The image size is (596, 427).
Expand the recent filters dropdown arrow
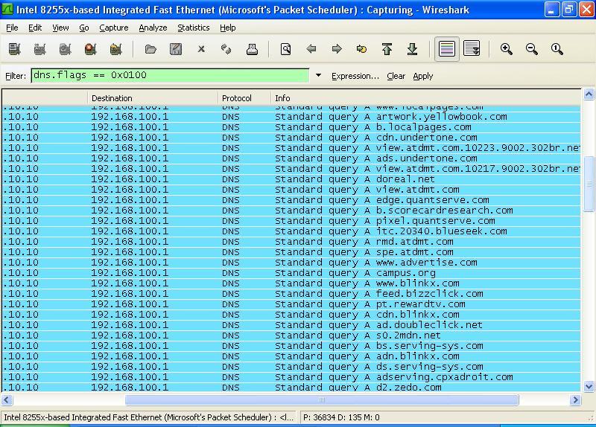coord(319,76)
